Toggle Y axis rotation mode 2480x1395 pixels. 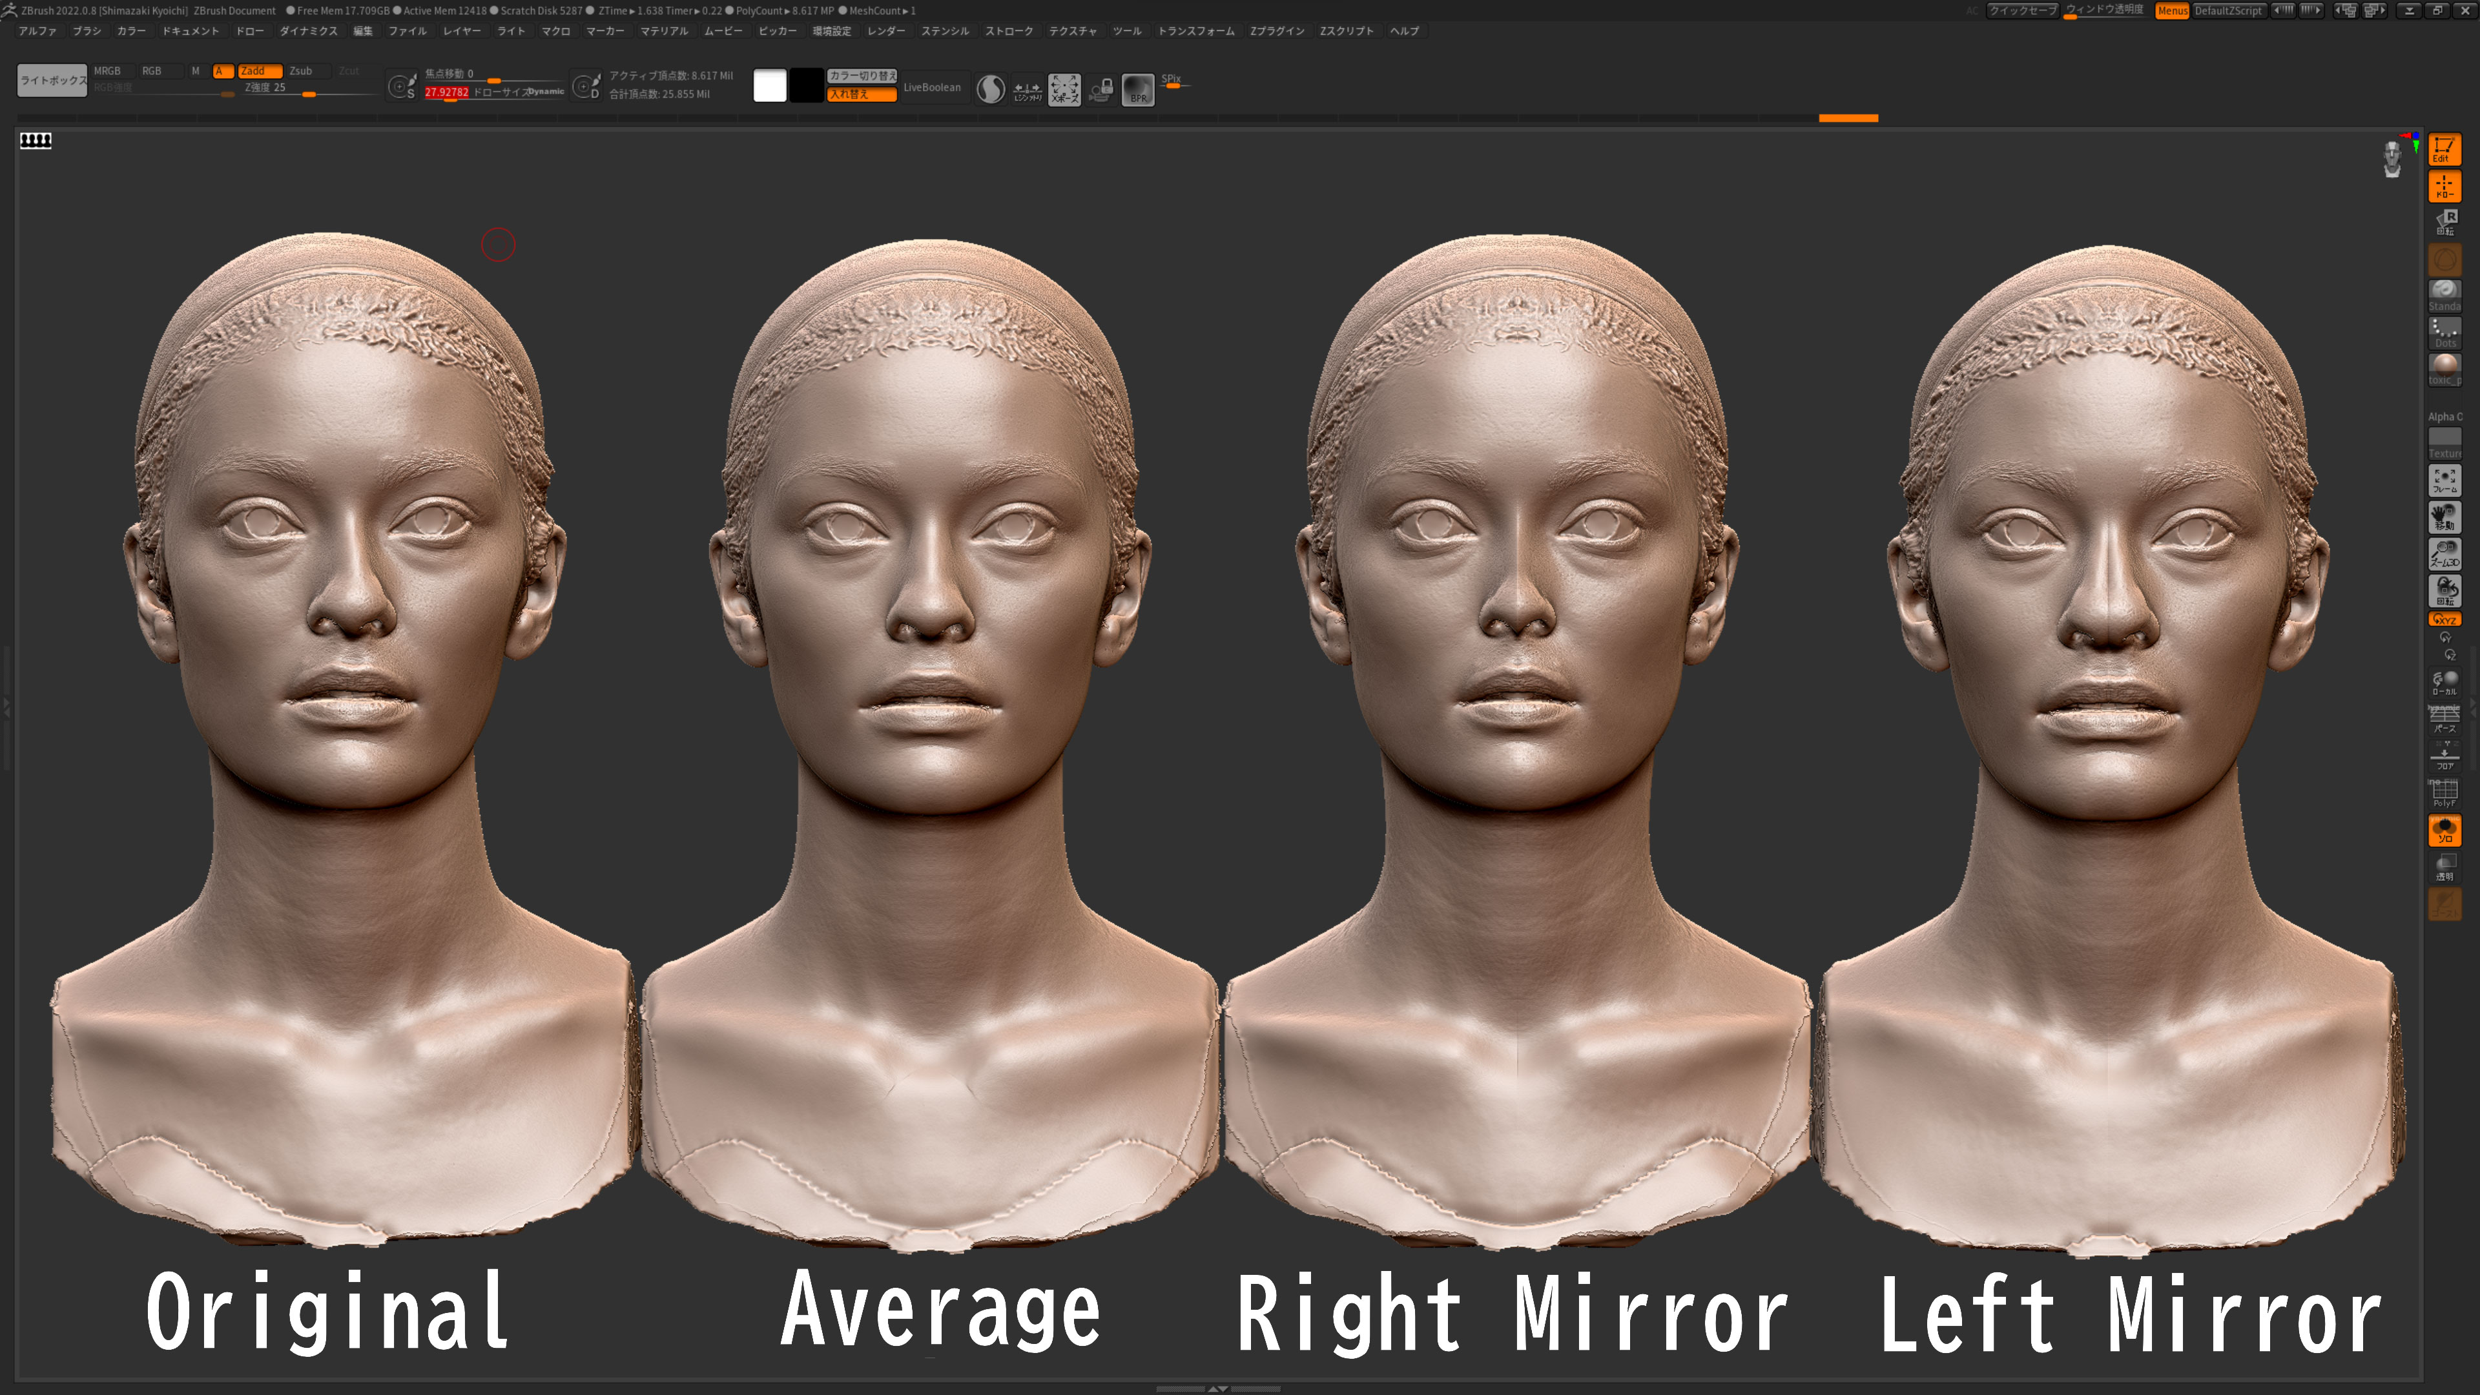coord(2445,637)
